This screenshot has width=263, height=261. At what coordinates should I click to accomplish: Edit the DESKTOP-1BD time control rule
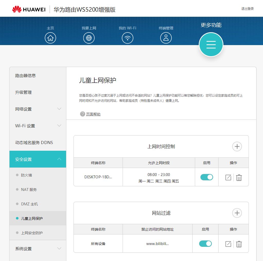point(228,178)
